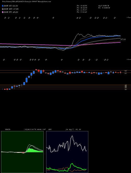Click the 63 price level label
Image resolution: width=131 pixels, height=173 pixels.
pyautogui.click(x=125, y=71)
